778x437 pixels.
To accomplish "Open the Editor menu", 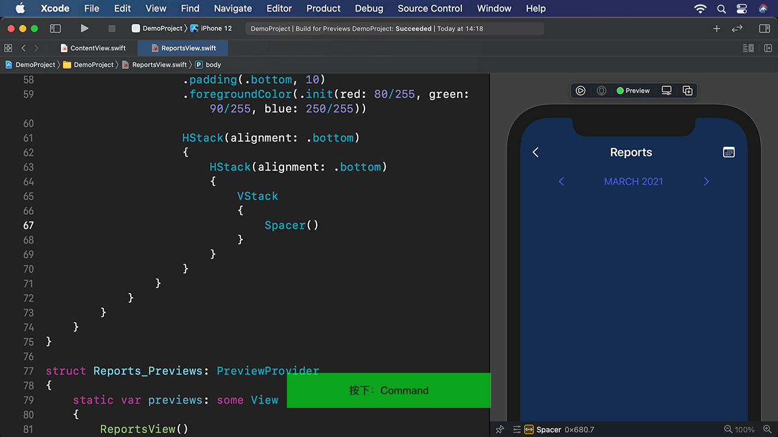I will 279,8.
